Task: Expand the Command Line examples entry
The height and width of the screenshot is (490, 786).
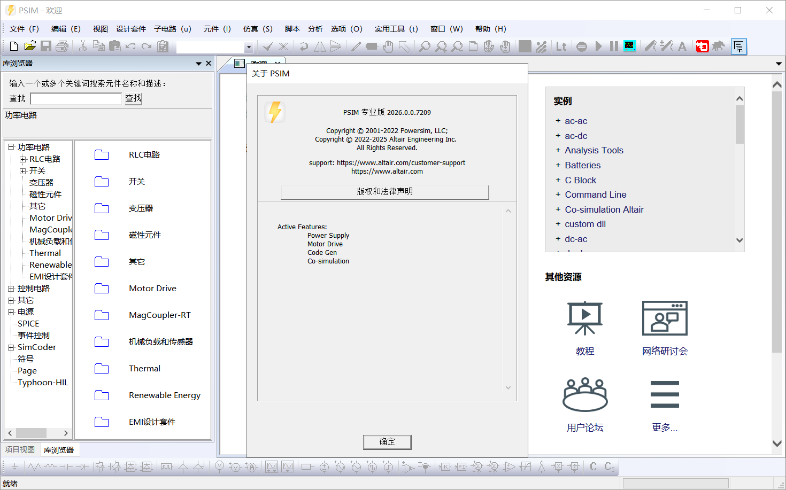Action: 558,195
